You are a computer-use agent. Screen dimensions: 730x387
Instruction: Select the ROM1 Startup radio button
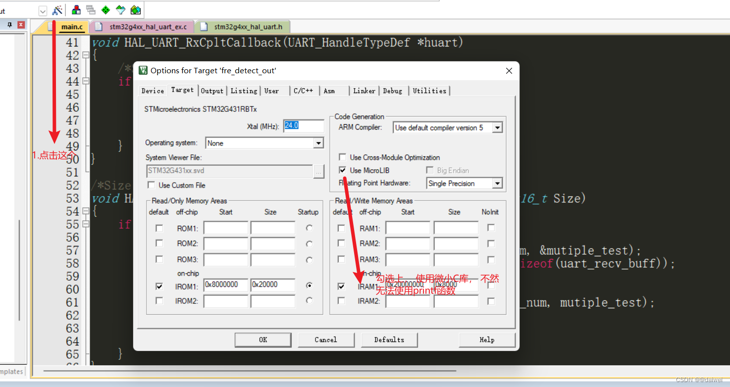pos(310,228)
